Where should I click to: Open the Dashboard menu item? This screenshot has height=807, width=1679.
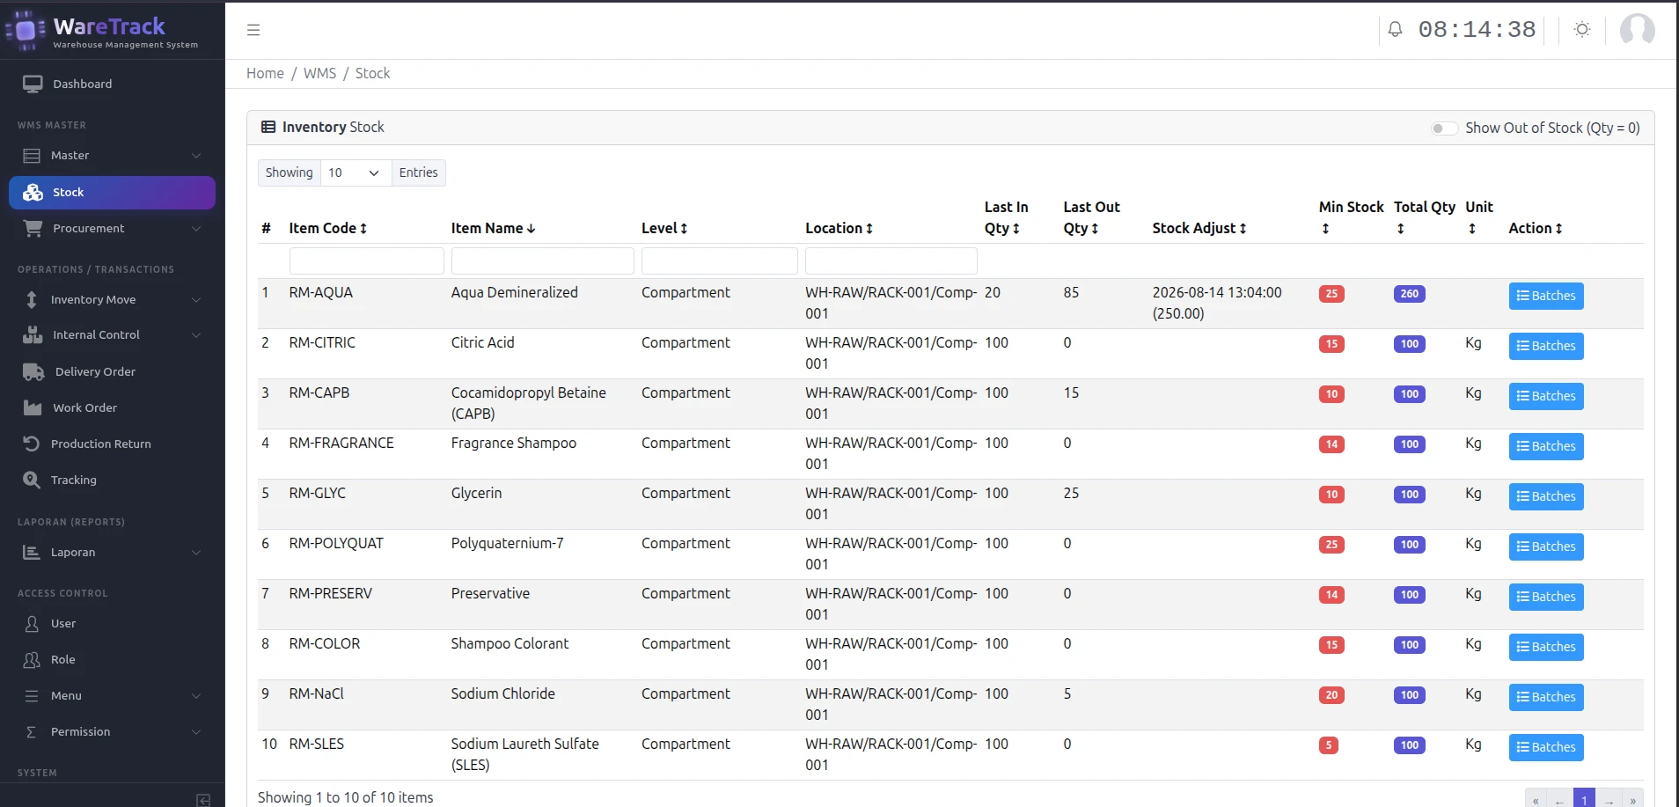(x=112, y=84)
